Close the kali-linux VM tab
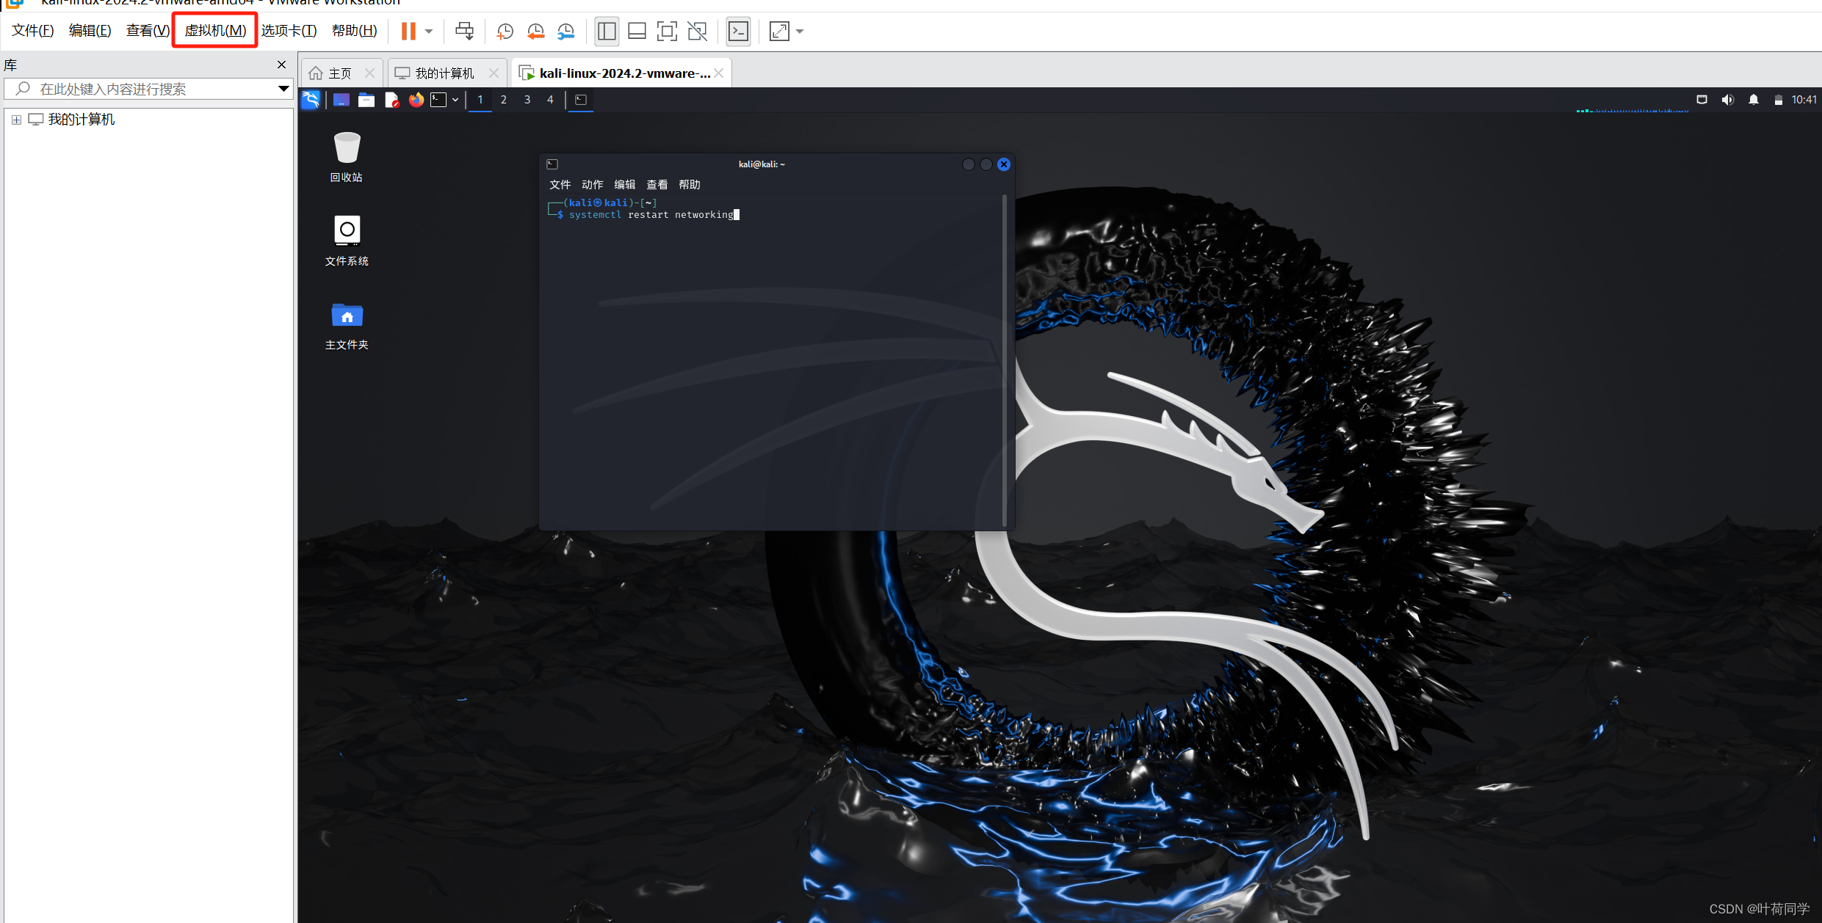 [x=719, y=73]
